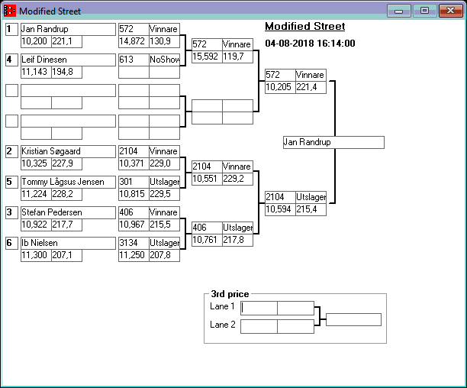Select the Stefan Pedersen name field

coord(68,212)
